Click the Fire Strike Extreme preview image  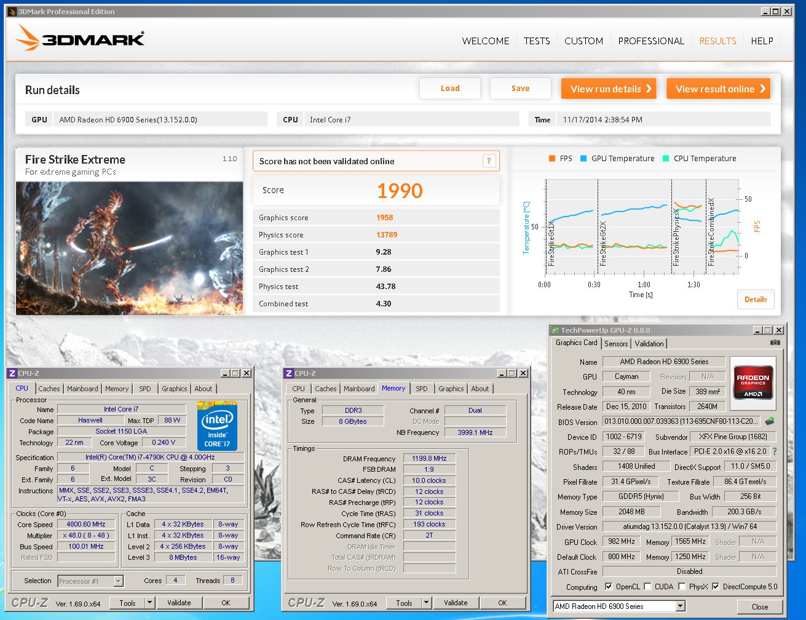pyautogui.click(x=129, y=248)
